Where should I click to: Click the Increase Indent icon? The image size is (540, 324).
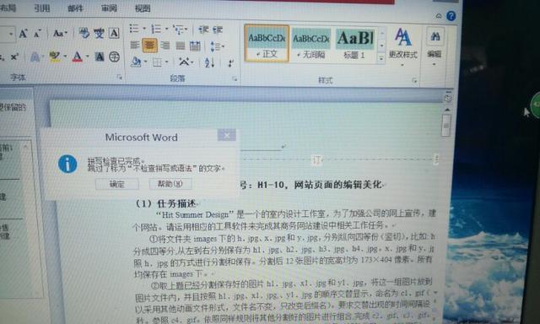[x=218, y=30]
